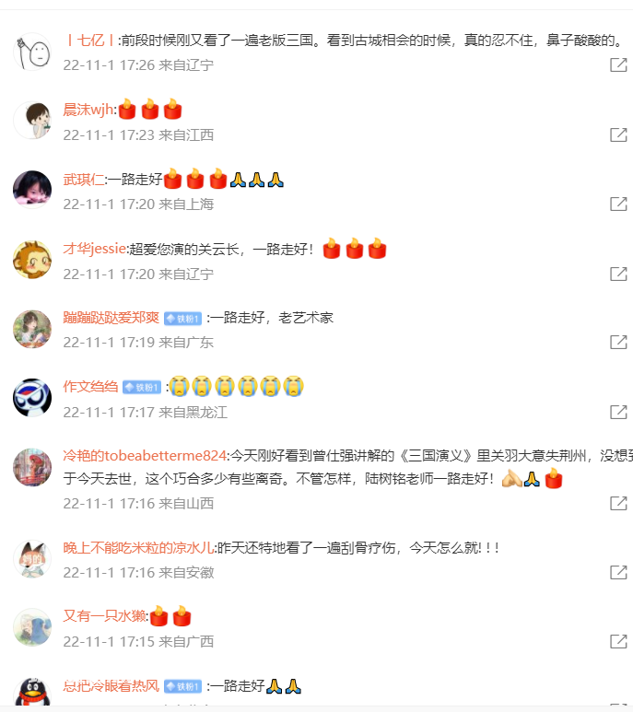Open 冷艳的tobeabetterme824 username link
This screenshot has width=633, height=712.
tap(145, 455)
